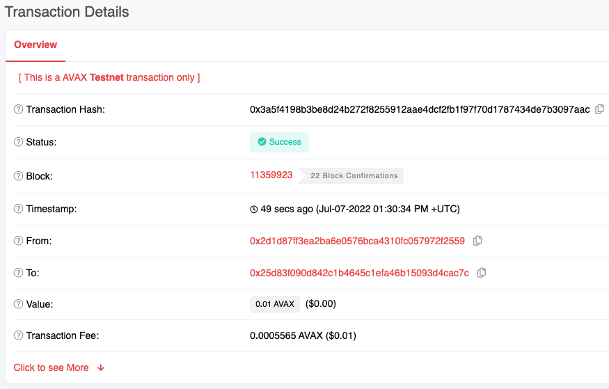Open the Overview tab

35,45
